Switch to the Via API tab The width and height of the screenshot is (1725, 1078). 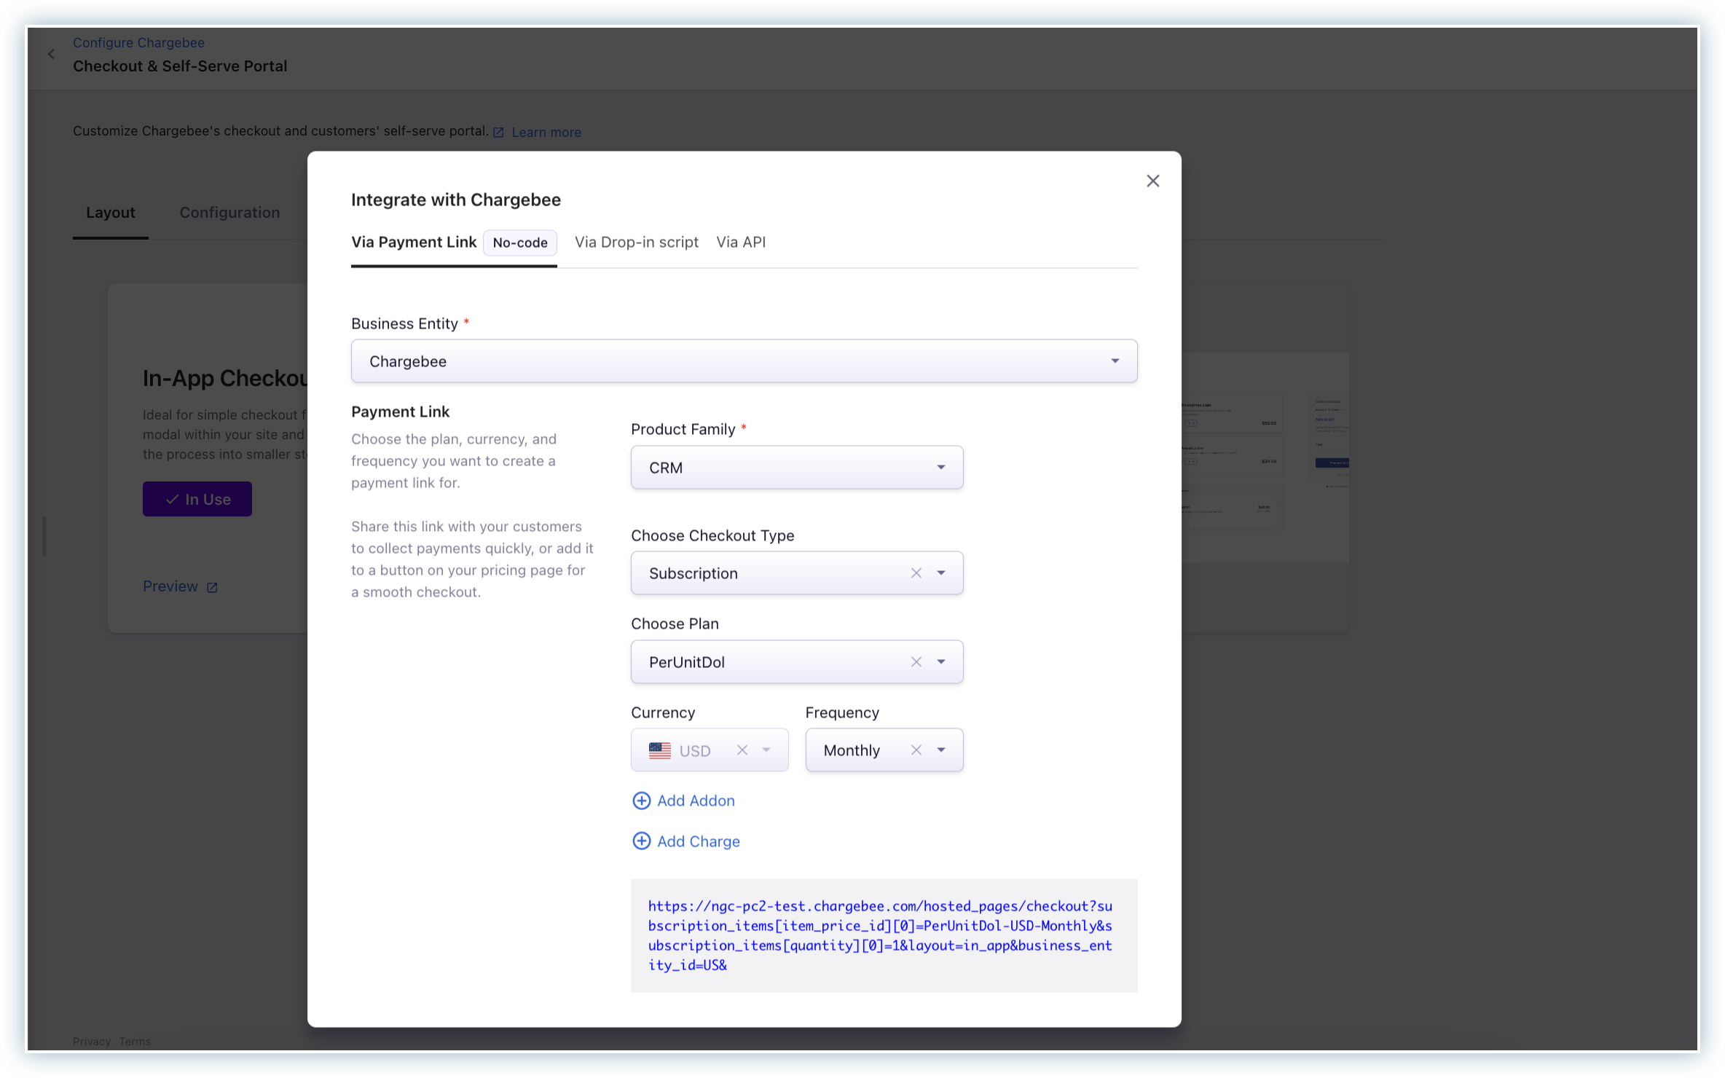(x=740, y=242)
